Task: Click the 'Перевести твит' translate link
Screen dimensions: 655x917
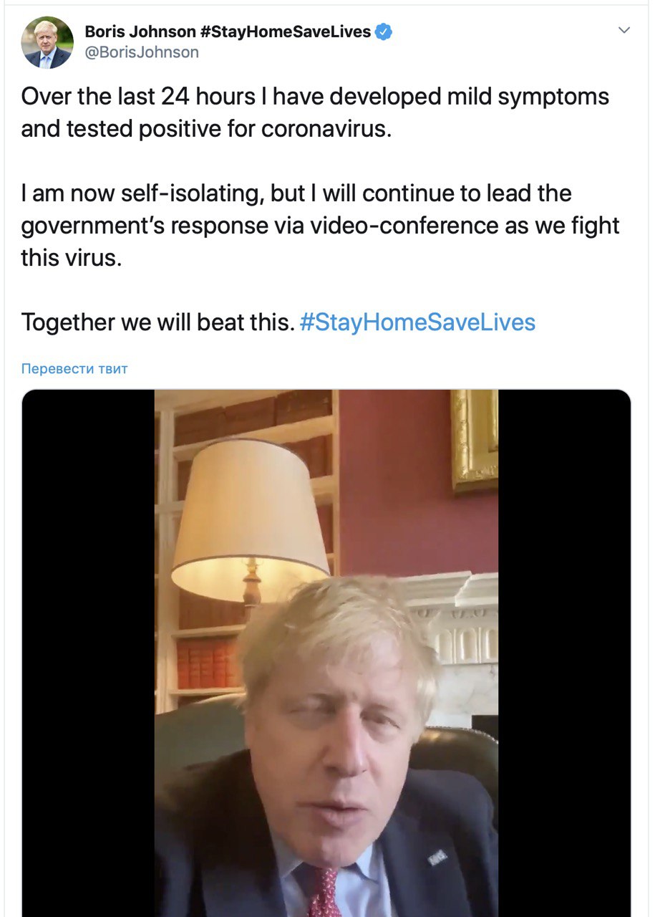Action: (74, 369)
